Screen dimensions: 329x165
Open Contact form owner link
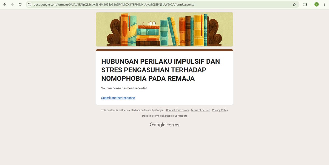tap(177, 110)
